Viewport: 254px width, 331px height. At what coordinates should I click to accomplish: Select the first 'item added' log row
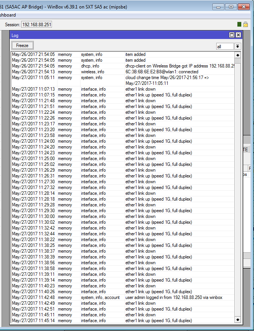point(123,54)
